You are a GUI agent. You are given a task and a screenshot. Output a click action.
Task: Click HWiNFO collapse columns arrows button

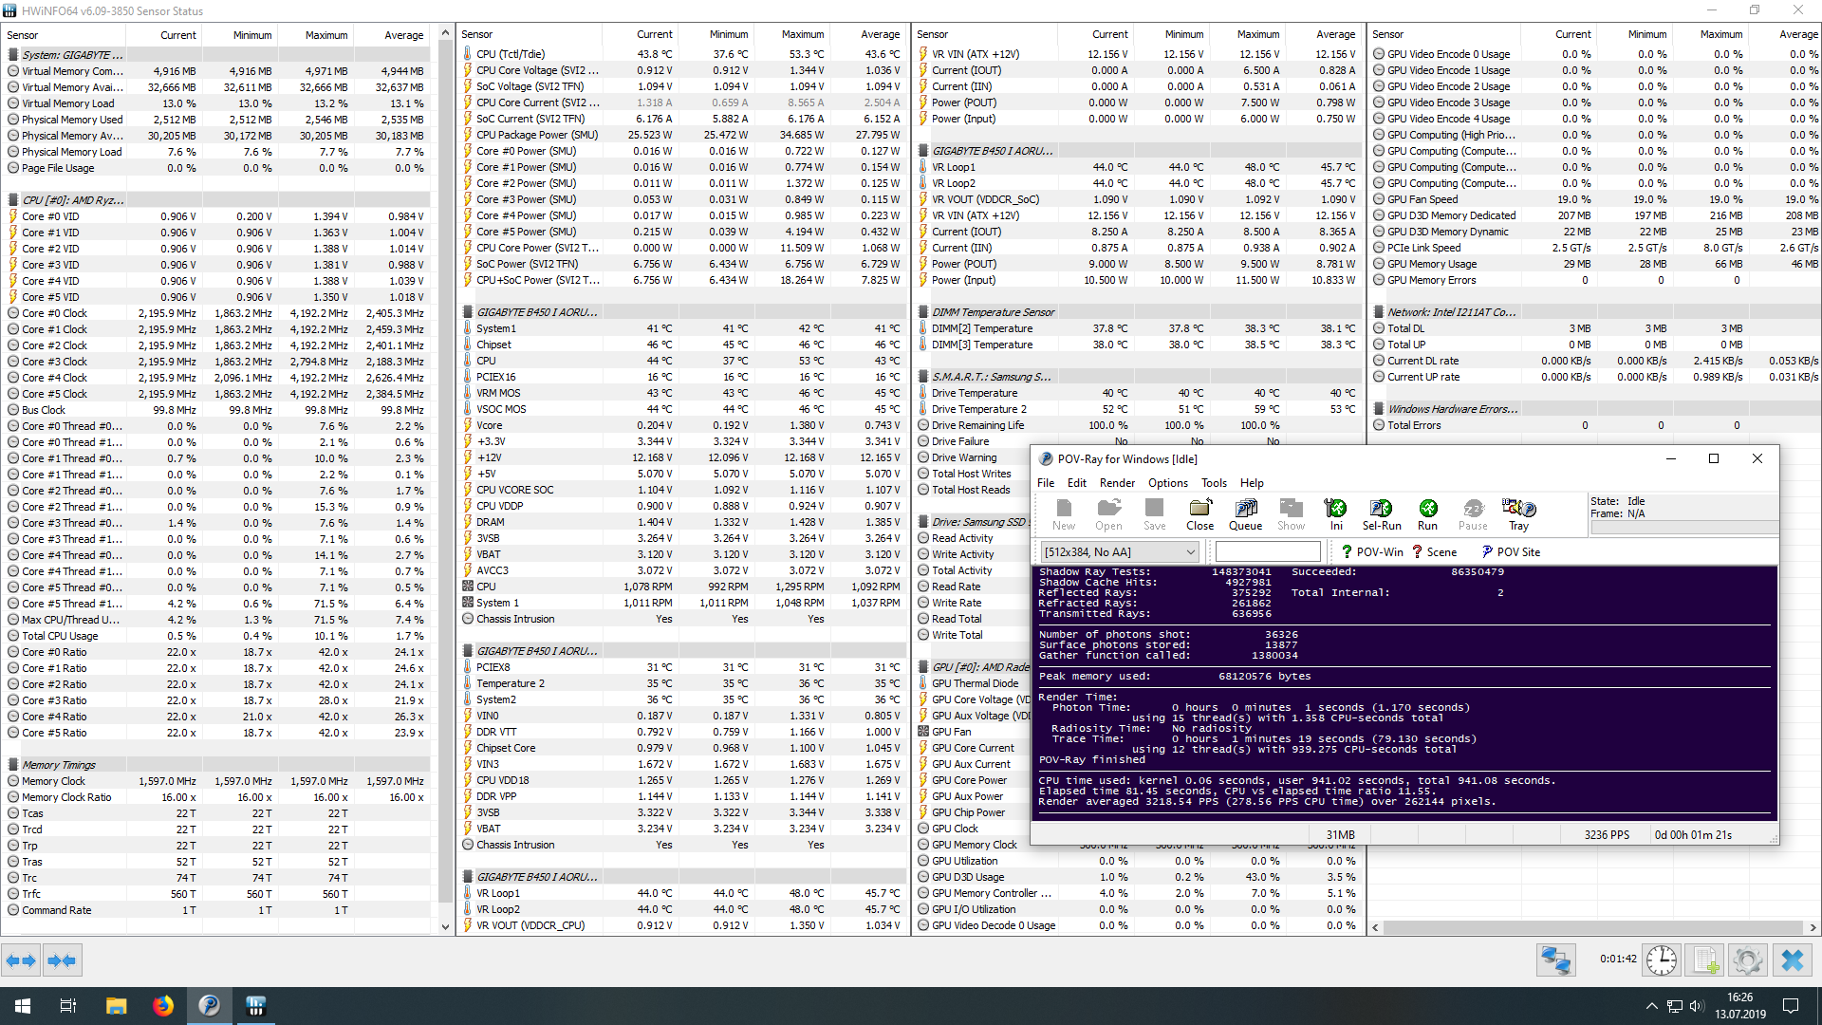(x=62, y=960)
